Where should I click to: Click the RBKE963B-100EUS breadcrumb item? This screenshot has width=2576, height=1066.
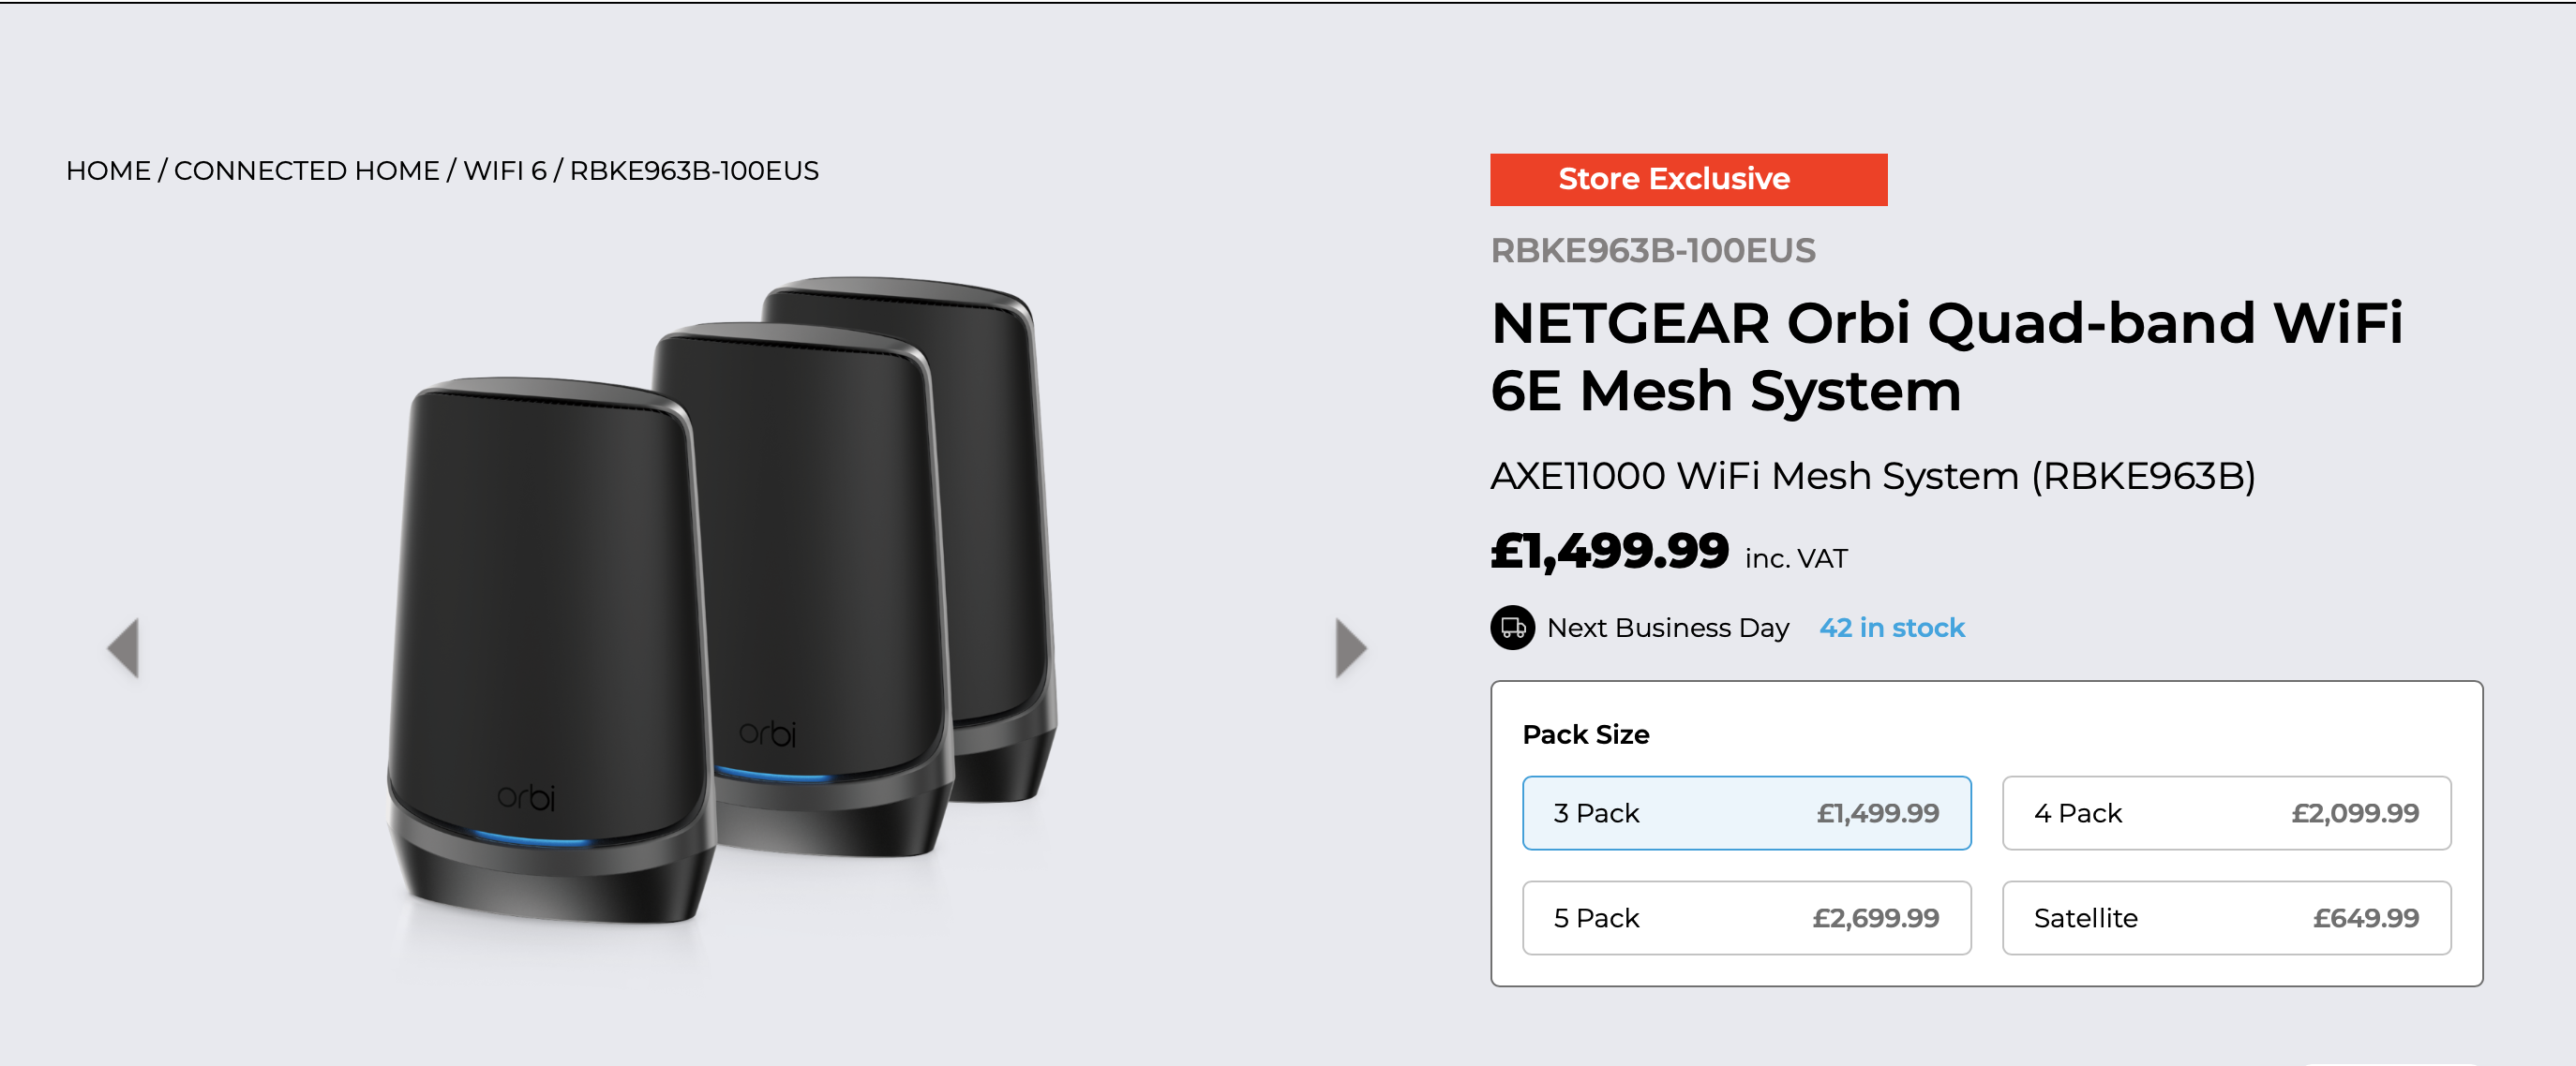(x=694, y=170)
